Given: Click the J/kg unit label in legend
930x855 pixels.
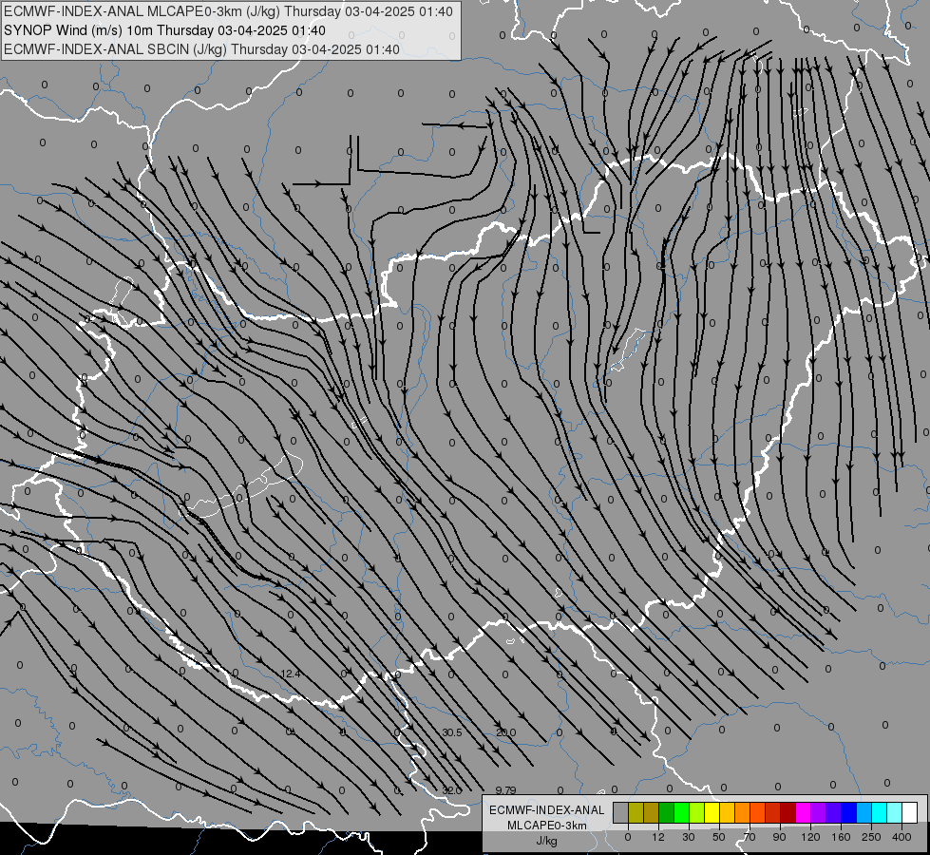Looking at the screenshot, I should click(x=547, y=841).
